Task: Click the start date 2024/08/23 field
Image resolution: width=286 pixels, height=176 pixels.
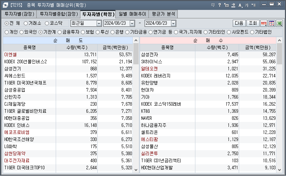Action: pos(116,23)
